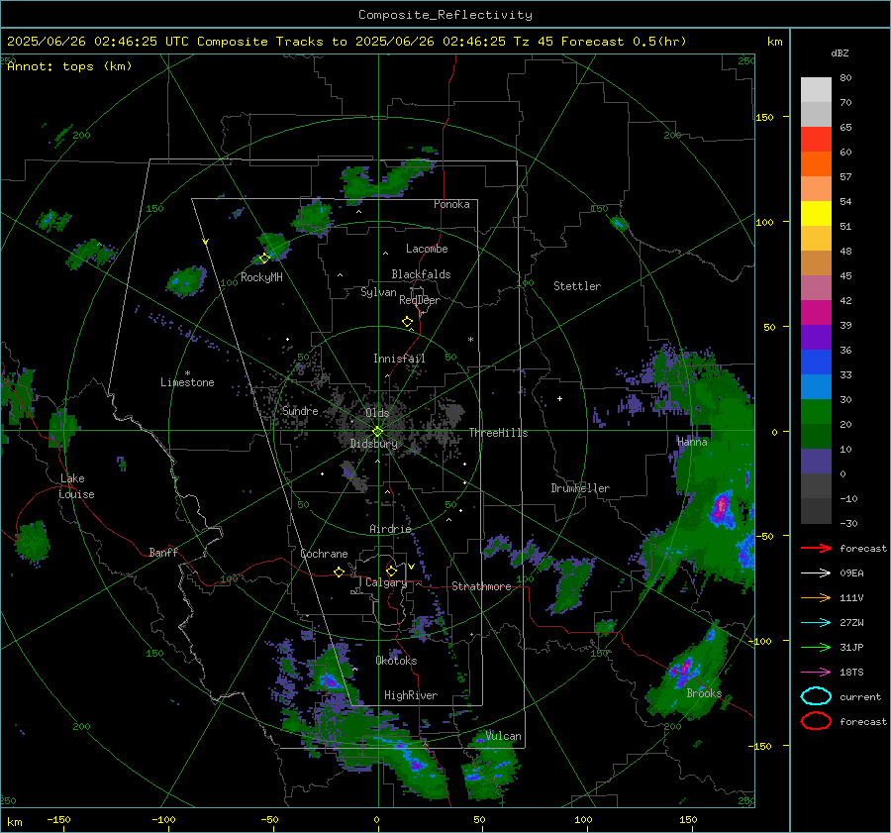This screenshot has height=833, width=891.
Task: Click the bright red swatch on the dBZ scale
Action: (816, 140)
